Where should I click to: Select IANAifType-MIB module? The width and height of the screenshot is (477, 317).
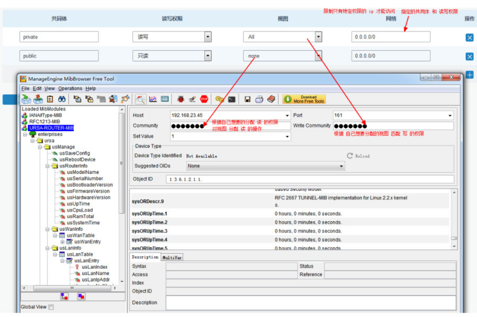46,115
